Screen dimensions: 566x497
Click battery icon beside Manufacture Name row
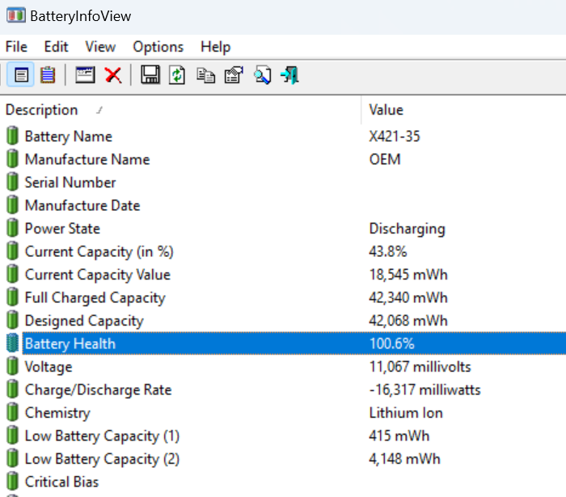tap(13, 159)
